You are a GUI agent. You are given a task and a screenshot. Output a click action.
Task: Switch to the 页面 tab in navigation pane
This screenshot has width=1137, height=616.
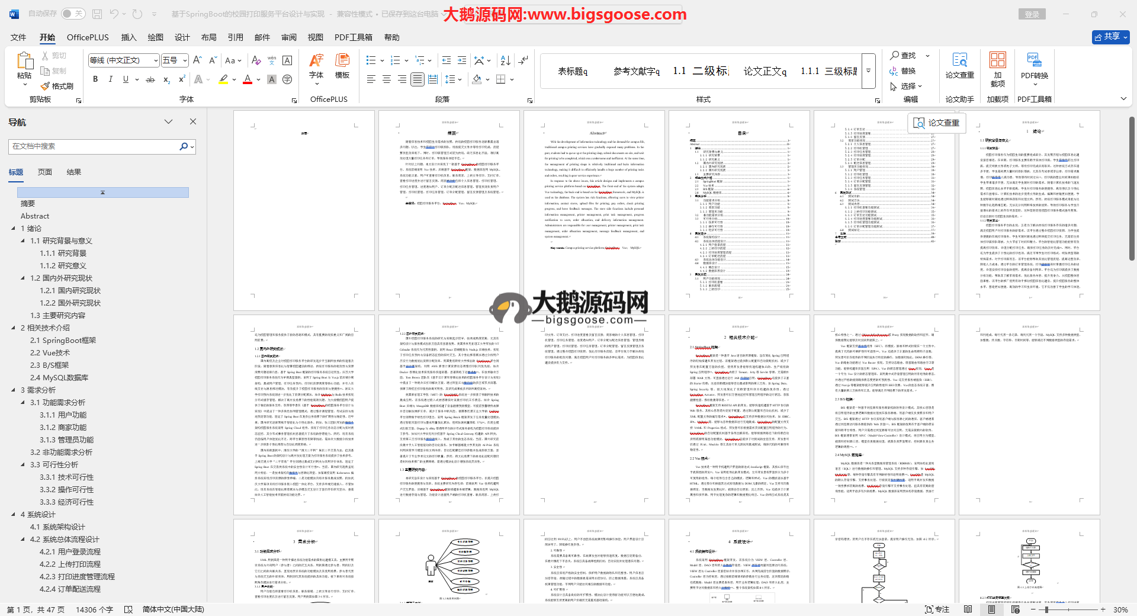click(x=45, y=172)
